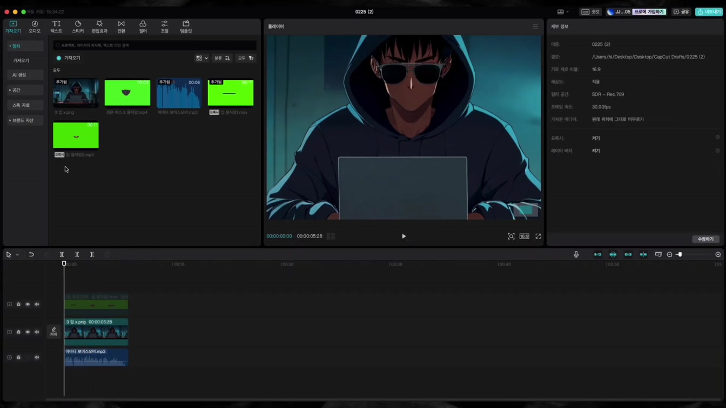The image size is (726, 408).
Task: Select 가져오기 sub-item under 장치
Action: 21,60
